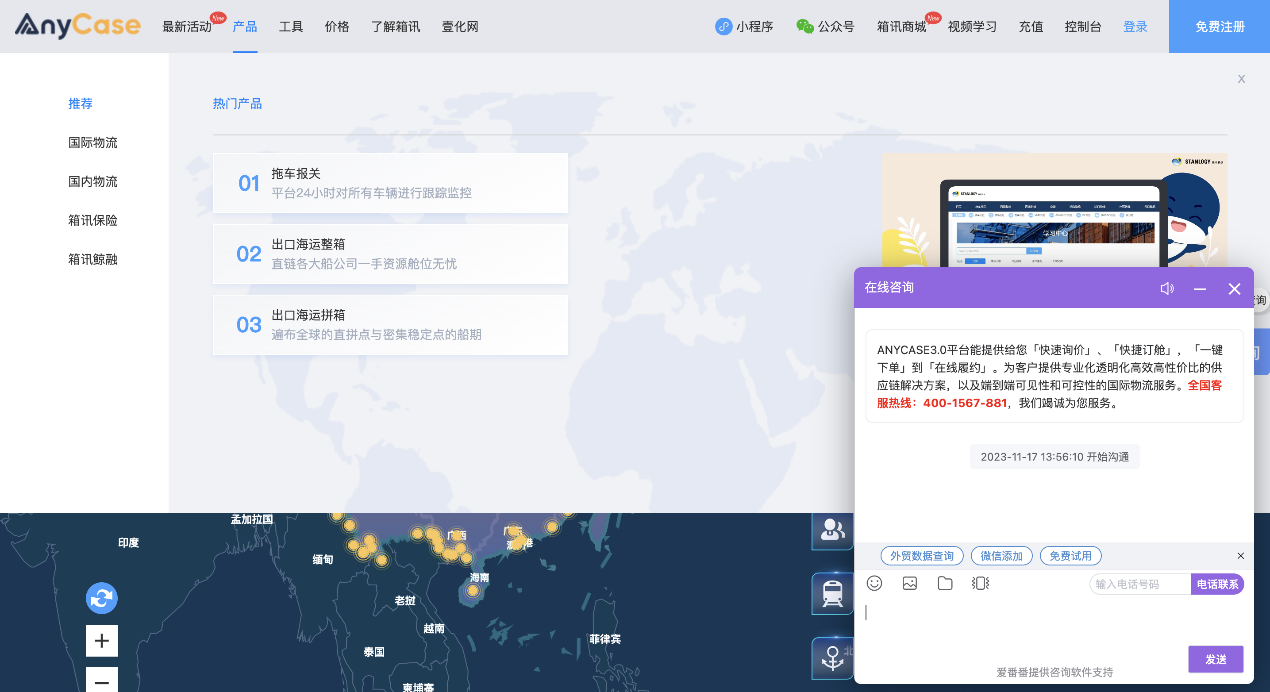This screenshot has width=1270, height=692.
Task: Click the anchor port icon
Action: (832, 658)
